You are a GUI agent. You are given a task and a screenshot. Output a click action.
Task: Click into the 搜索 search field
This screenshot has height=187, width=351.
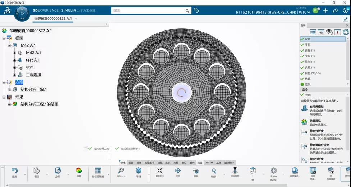point(149,10)
